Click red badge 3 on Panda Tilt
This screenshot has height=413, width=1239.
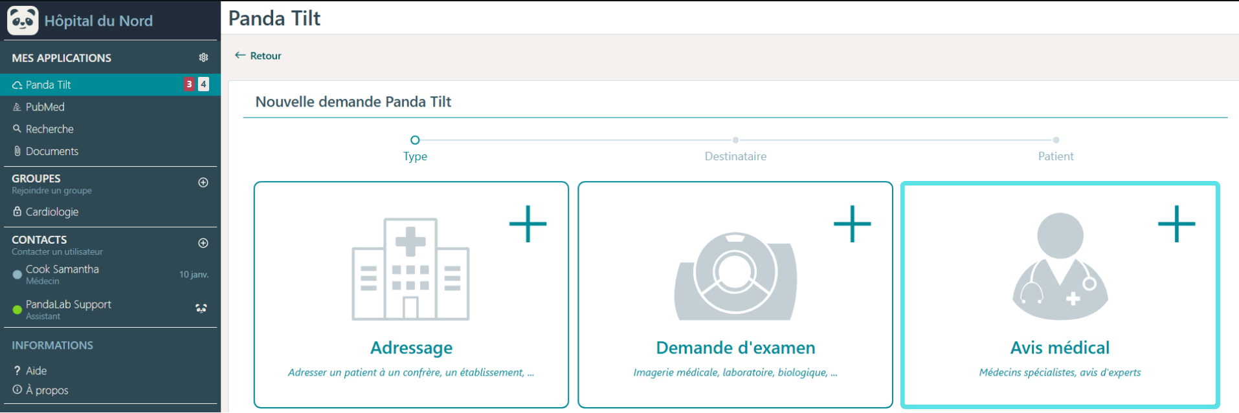(189, 84)
